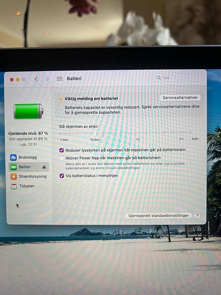Click the search magnifying glass icon

click(158, 77)
